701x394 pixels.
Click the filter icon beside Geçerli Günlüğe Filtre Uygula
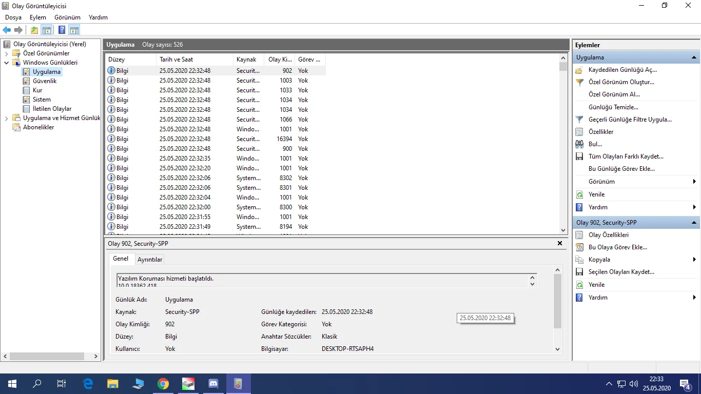pos(579,120)
